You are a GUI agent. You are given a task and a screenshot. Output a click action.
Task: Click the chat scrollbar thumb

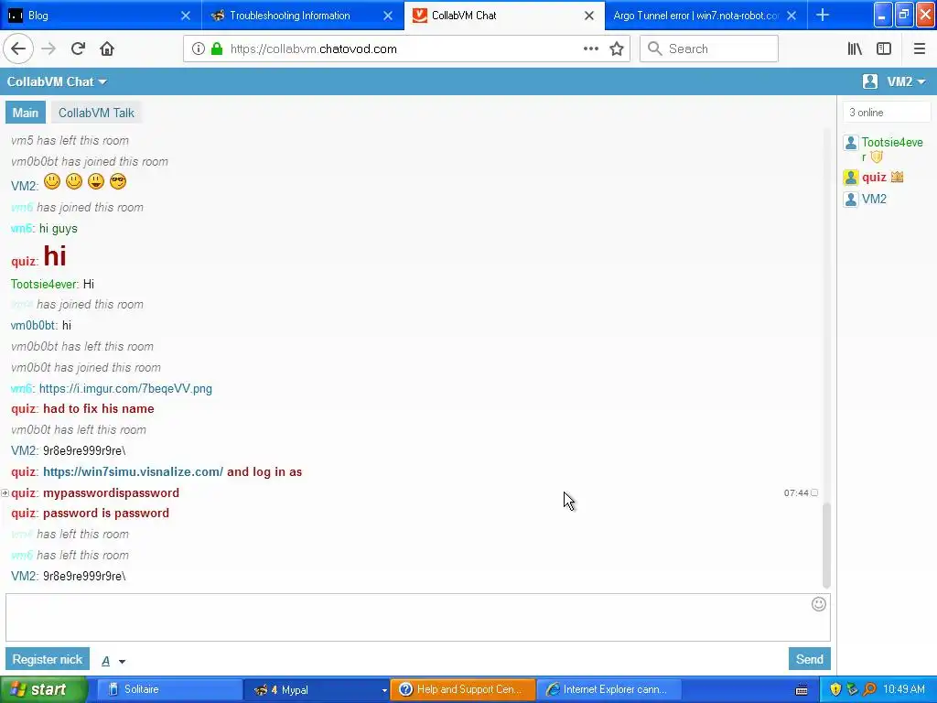pyautogui.click(x=826, y=546)
